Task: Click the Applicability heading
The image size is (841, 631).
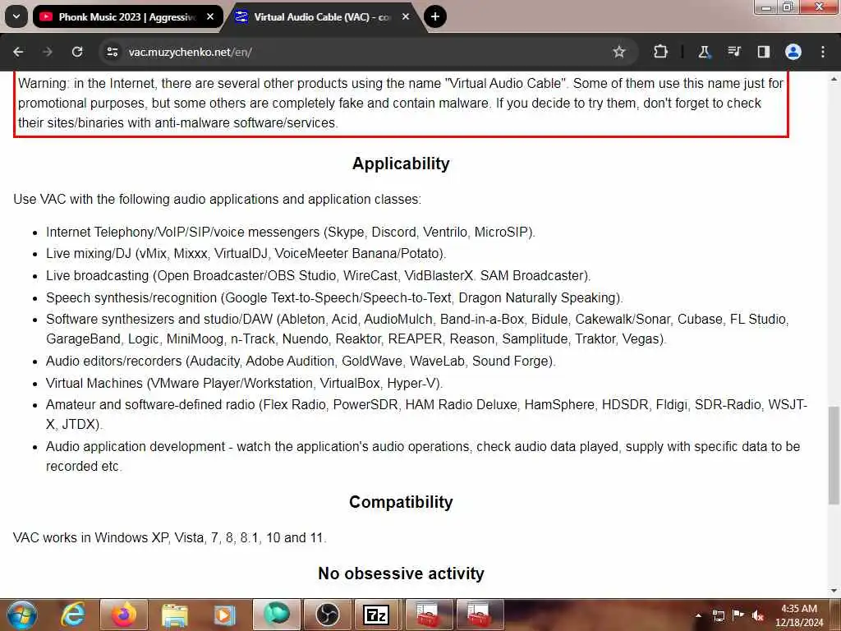Action: (401, 164)
